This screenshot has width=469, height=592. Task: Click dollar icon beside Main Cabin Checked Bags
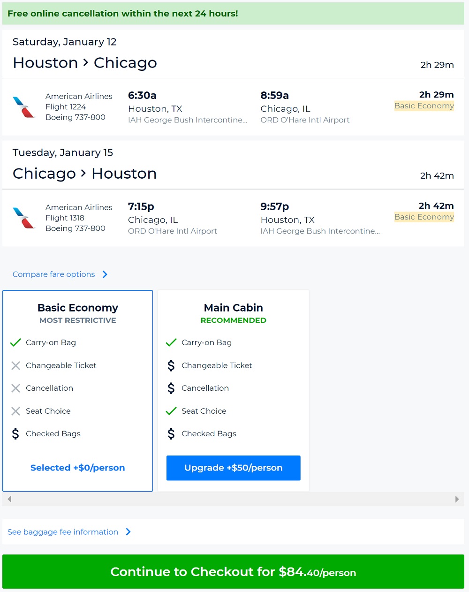171,434
